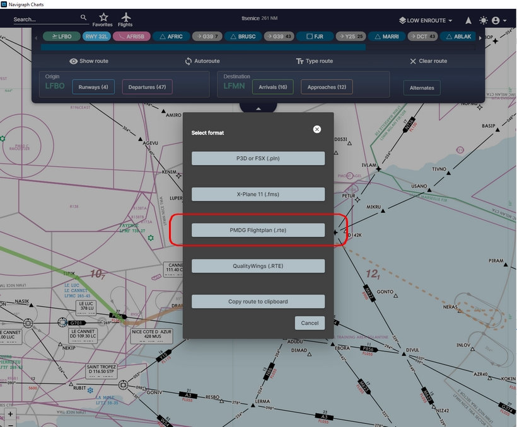Click Type route

(315, 61)
